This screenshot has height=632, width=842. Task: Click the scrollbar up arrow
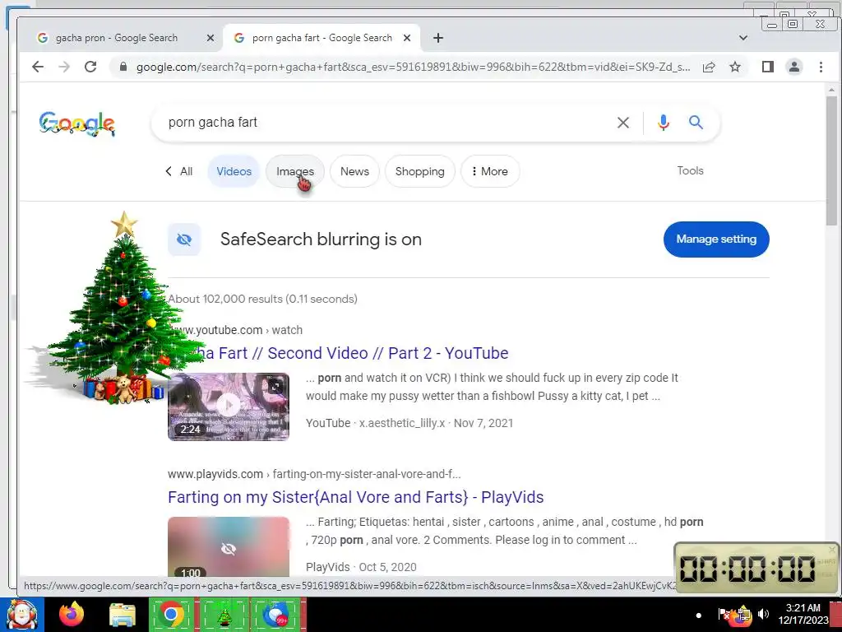click(832, 90)
